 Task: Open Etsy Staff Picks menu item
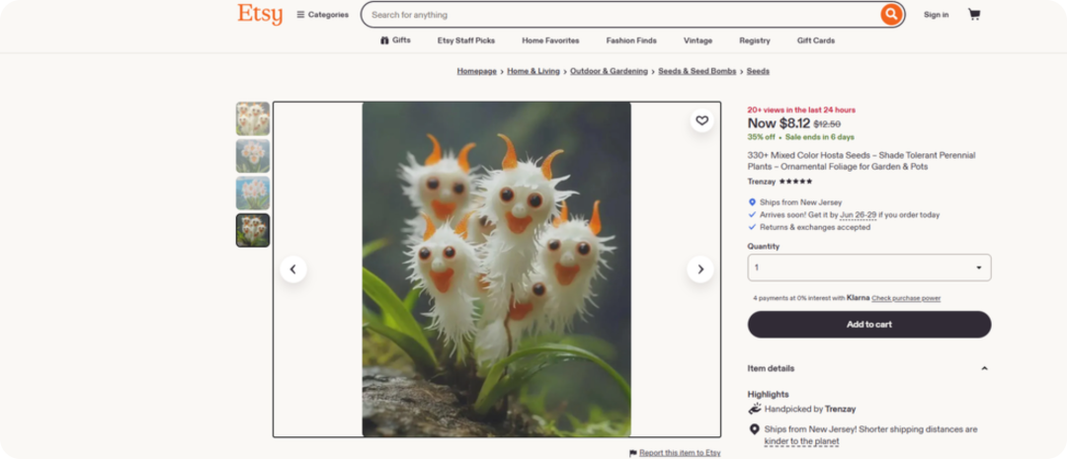pos(466,40)
